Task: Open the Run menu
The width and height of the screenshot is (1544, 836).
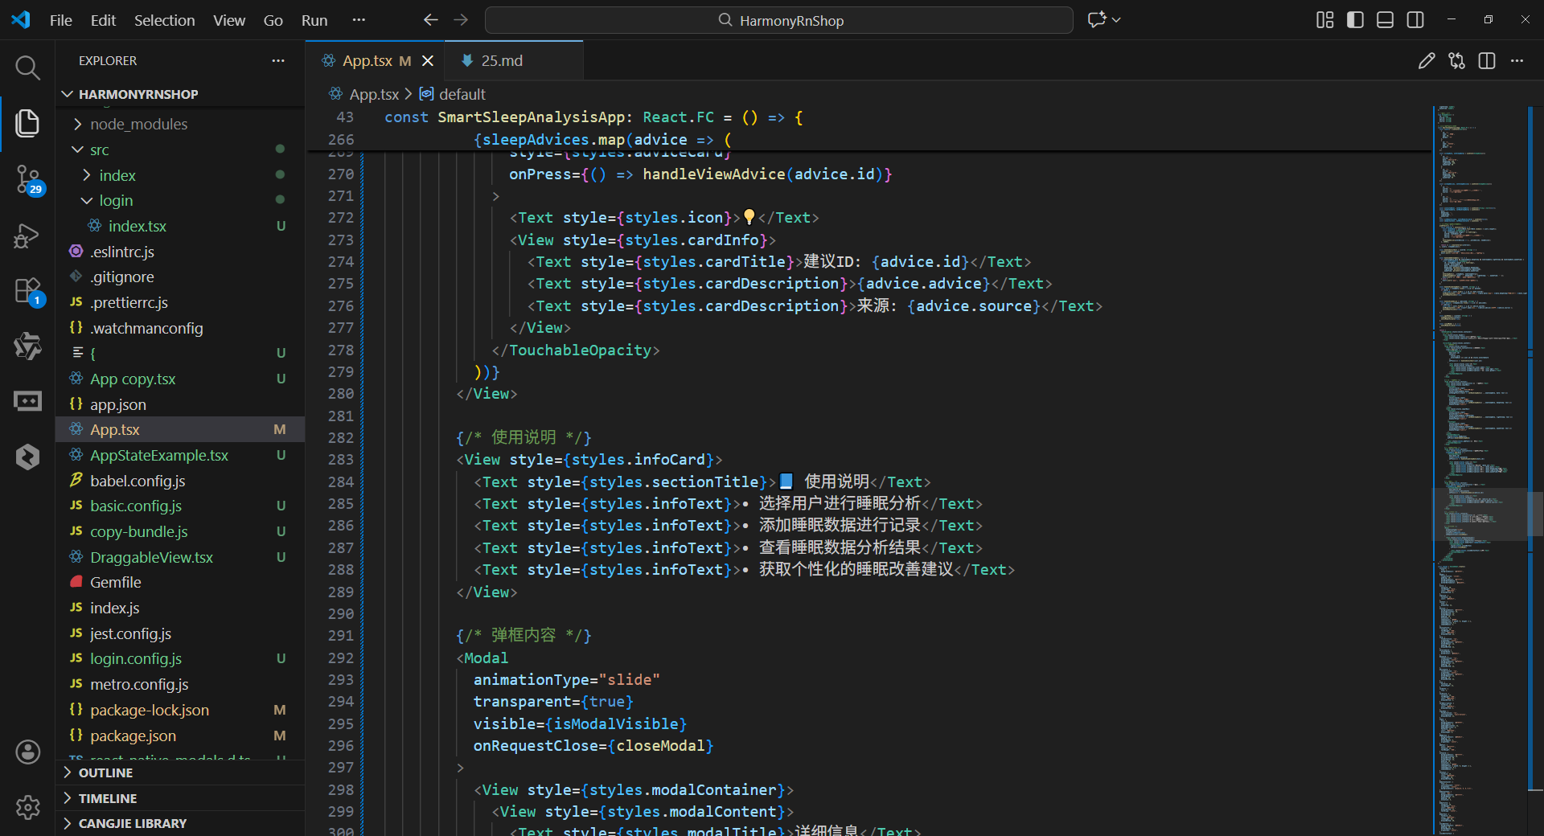Action: (314, 20)
